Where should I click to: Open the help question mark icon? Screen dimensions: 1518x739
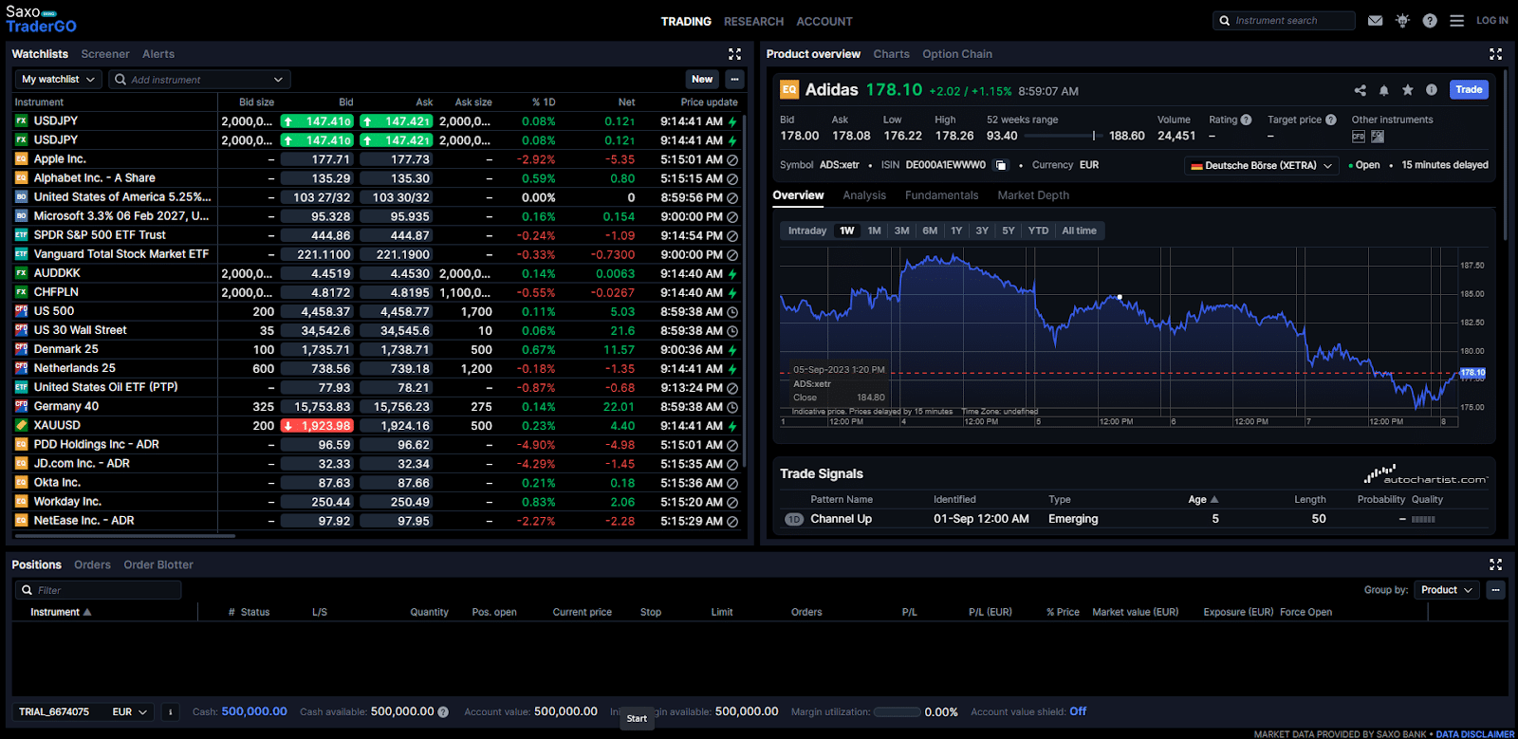(x=1430, y=21)
